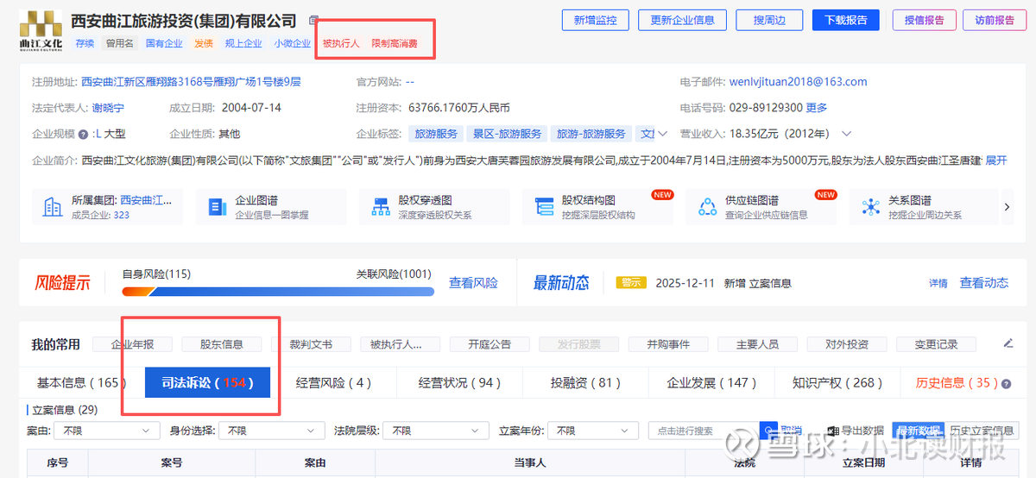The image size is (1036, 478).
Task: Select the 历史立案信息 toggle button
Action: [982, 431]
